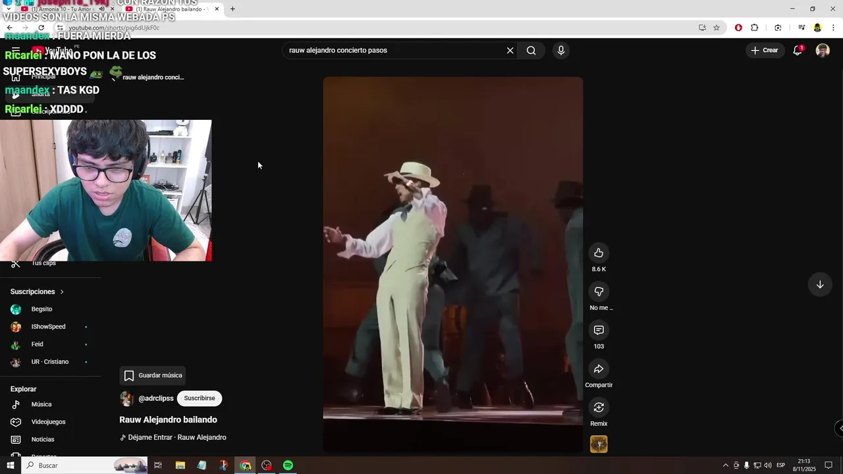This screenshot has width=843, height=474.
Task: Open the @adrclipss channel link
Action: [x=156, y=398]
